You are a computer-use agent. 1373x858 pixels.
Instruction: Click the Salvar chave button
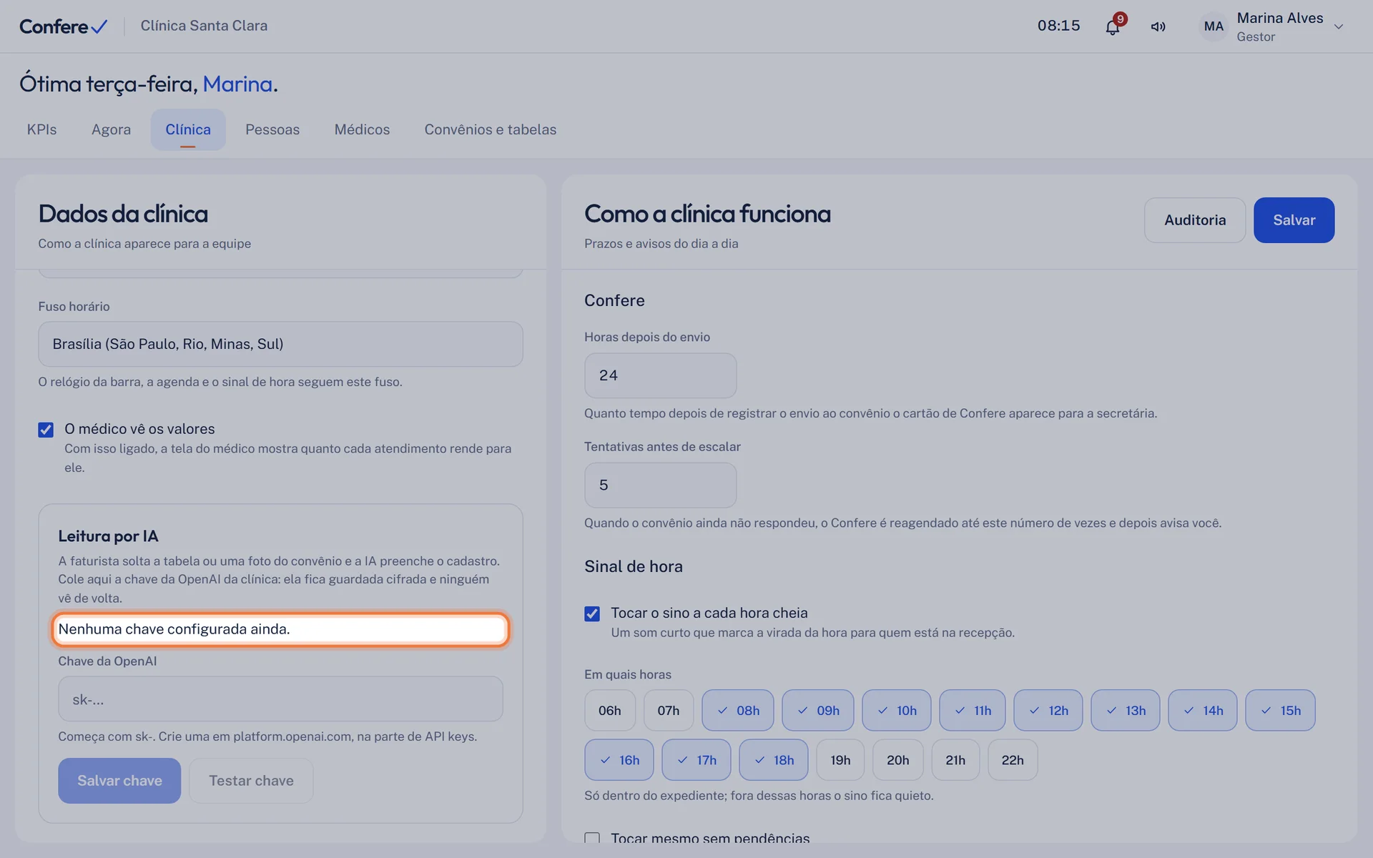[119, 781]
